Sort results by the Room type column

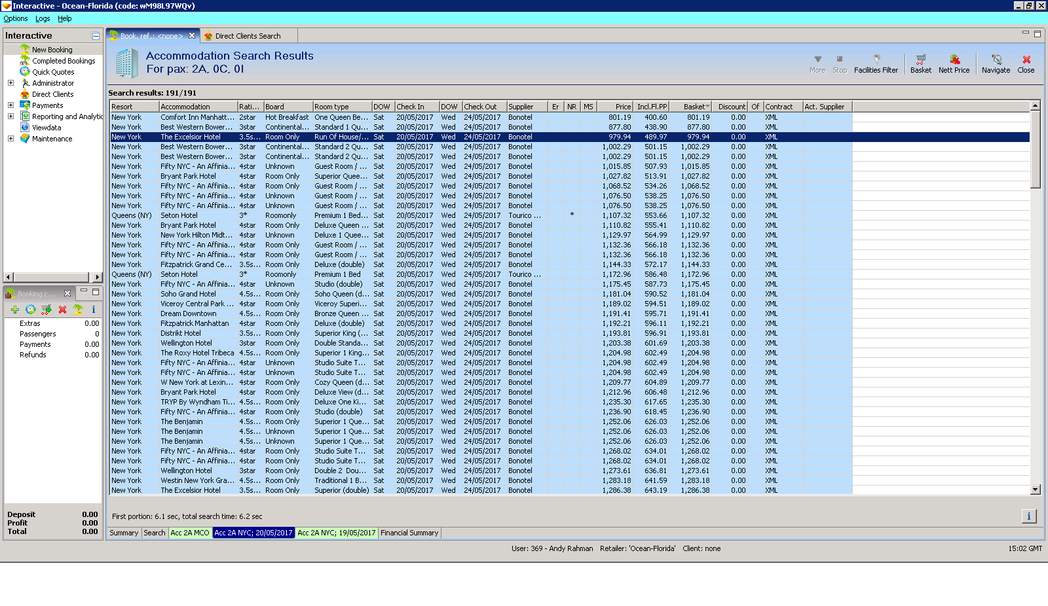[342, 107]
